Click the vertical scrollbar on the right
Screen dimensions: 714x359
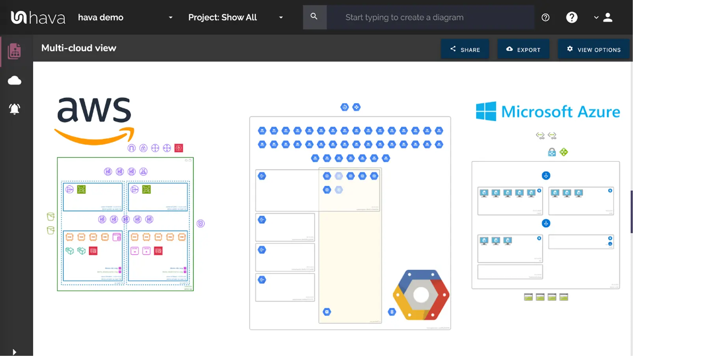pyautogui.click(x=632, y=212)
